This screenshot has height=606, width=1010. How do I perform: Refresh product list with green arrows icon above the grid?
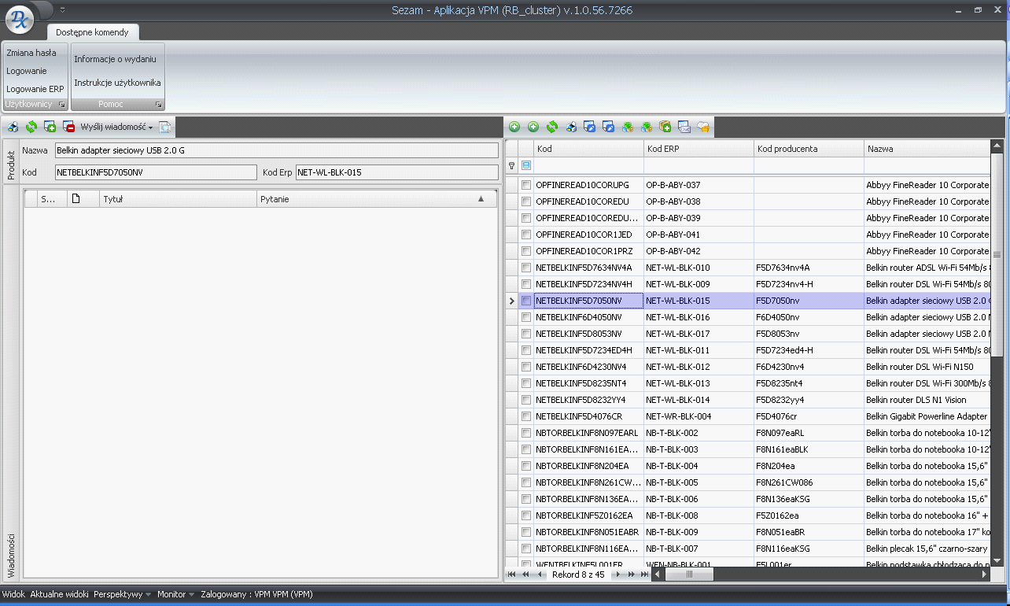click(x=552, y=127)
